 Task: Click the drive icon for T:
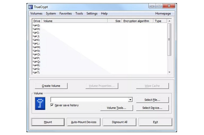[x=35, y=73]
